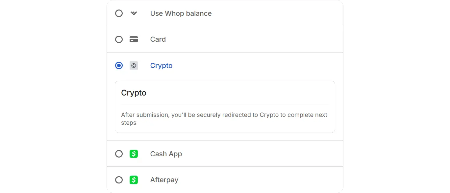
Task: Click the blue Crypto label text
Action: 161,65
